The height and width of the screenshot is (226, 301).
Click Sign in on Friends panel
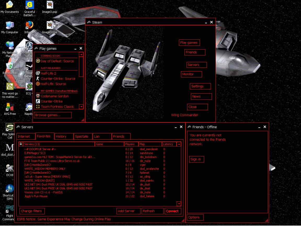(196, 159)
